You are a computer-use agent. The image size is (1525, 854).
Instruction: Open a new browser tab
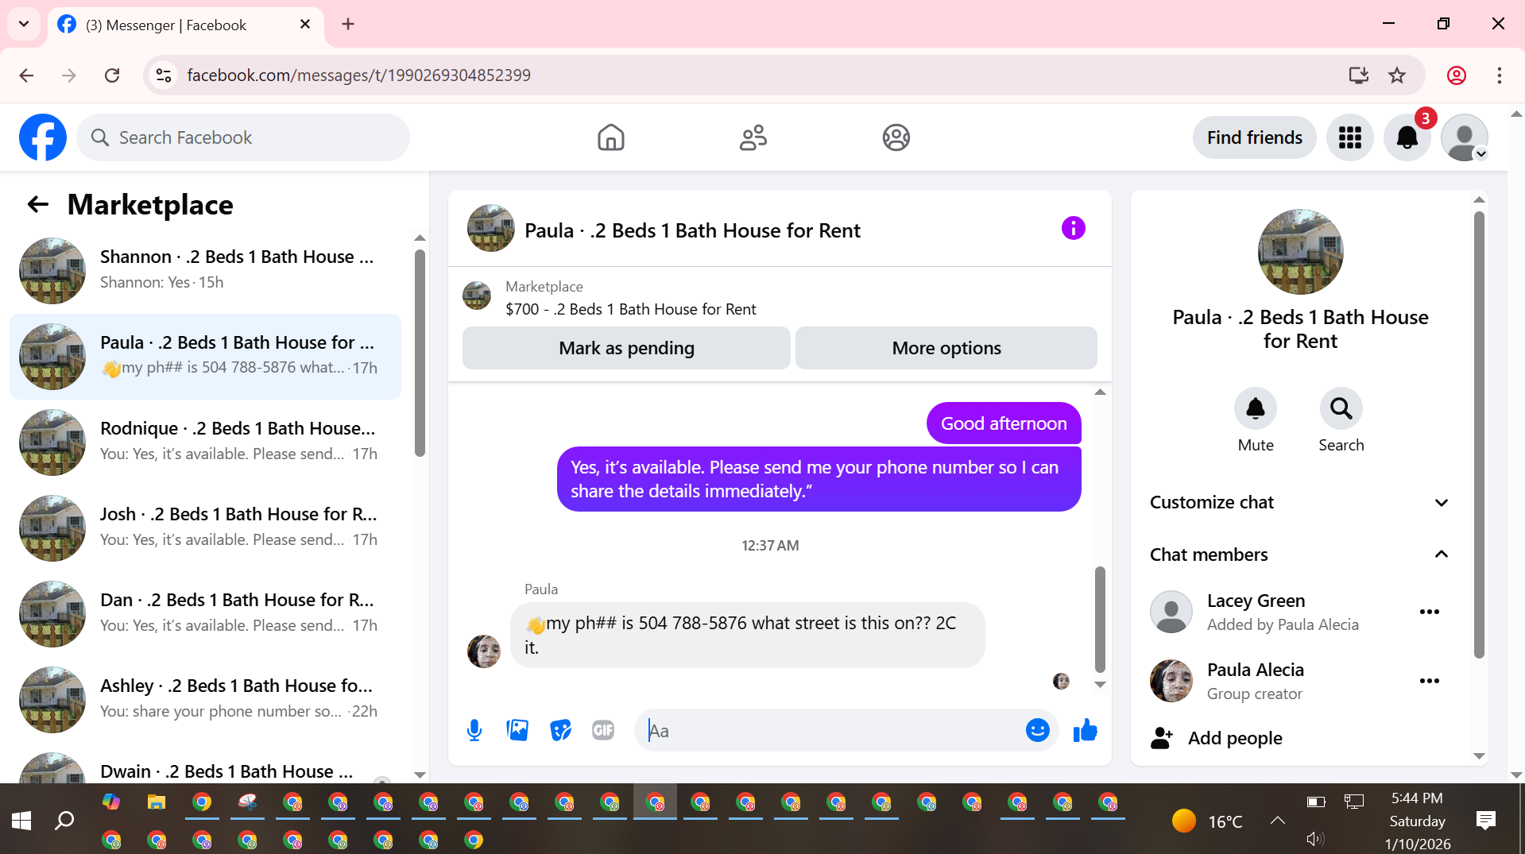348,25
